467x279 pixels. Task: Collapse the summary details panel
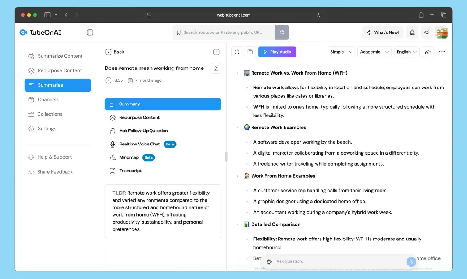coord(216,52)
